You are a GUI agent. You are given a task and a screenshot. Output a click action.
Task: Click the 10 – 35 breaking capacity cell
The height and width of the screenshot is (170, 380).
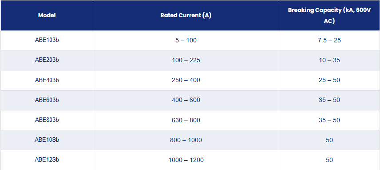point(329,60)
